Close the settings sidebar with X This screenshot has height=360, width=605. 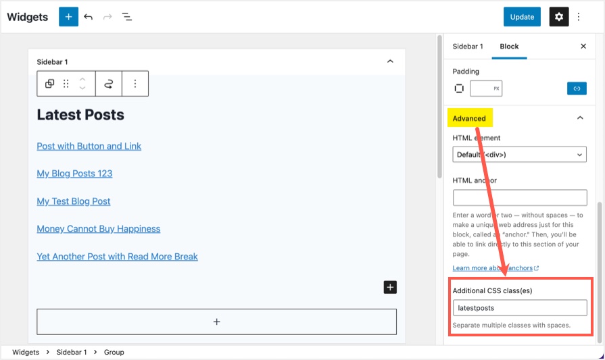coord(583,46)
